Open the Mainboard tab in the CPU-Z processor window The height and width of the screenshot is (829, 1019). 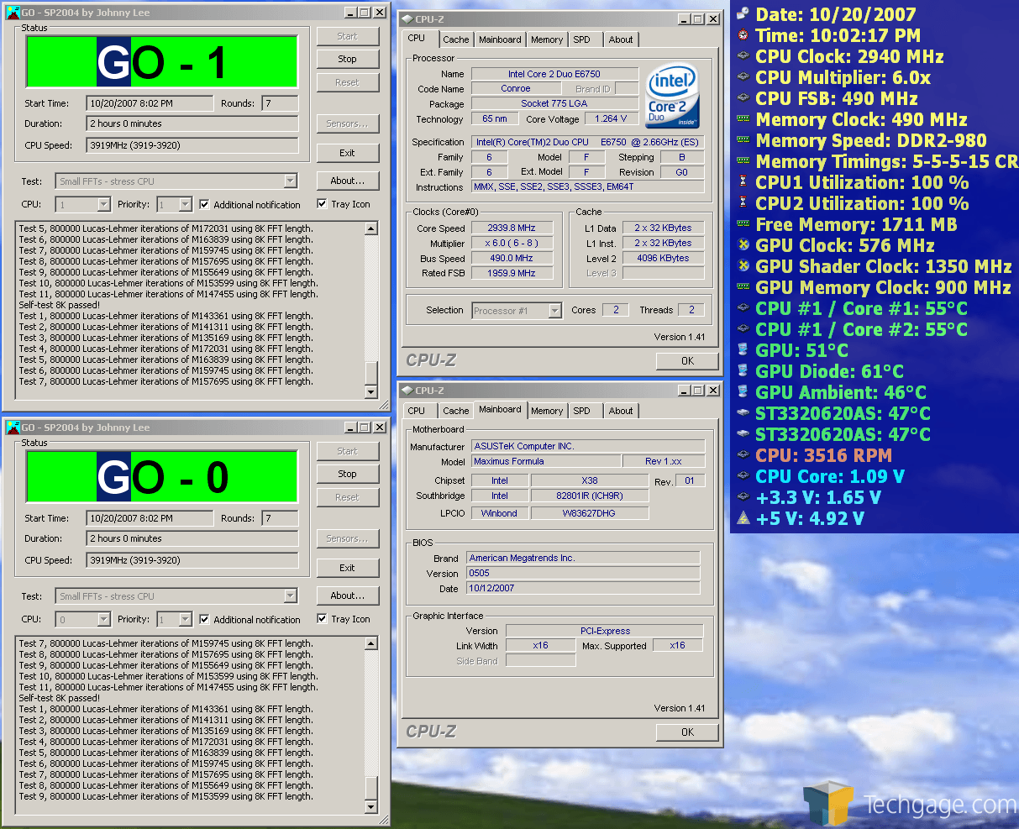tap(500, 39)
